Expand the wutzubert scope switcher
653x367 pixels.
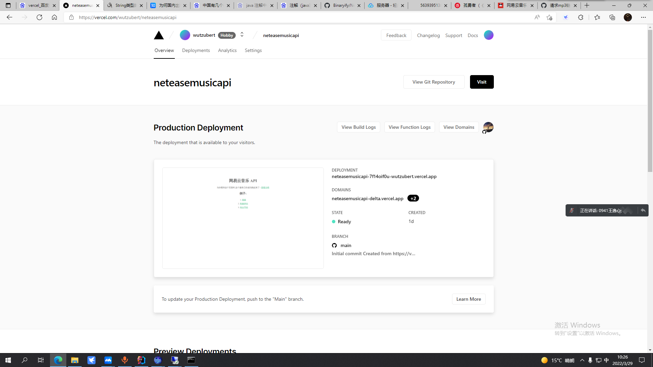(x=242, y=35)
